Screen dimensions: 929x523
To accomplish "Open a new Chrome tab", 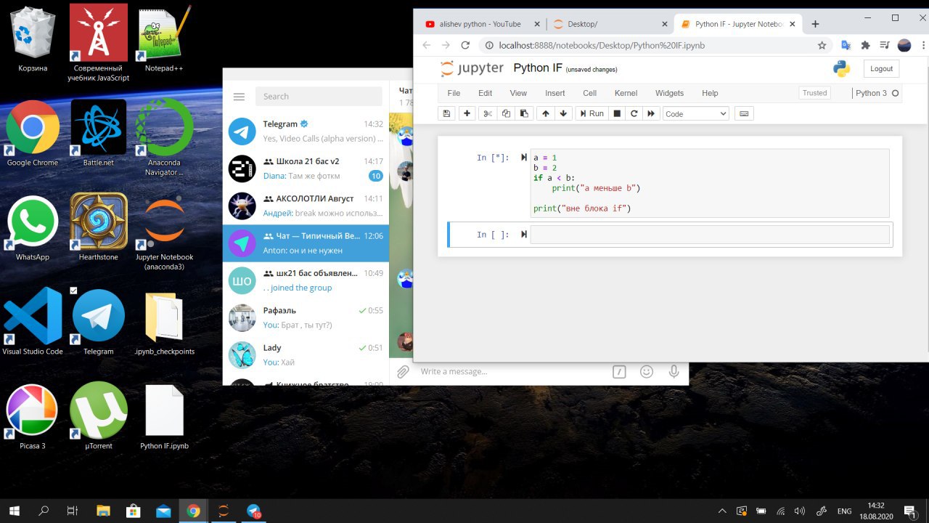I will tap(815, 24).
